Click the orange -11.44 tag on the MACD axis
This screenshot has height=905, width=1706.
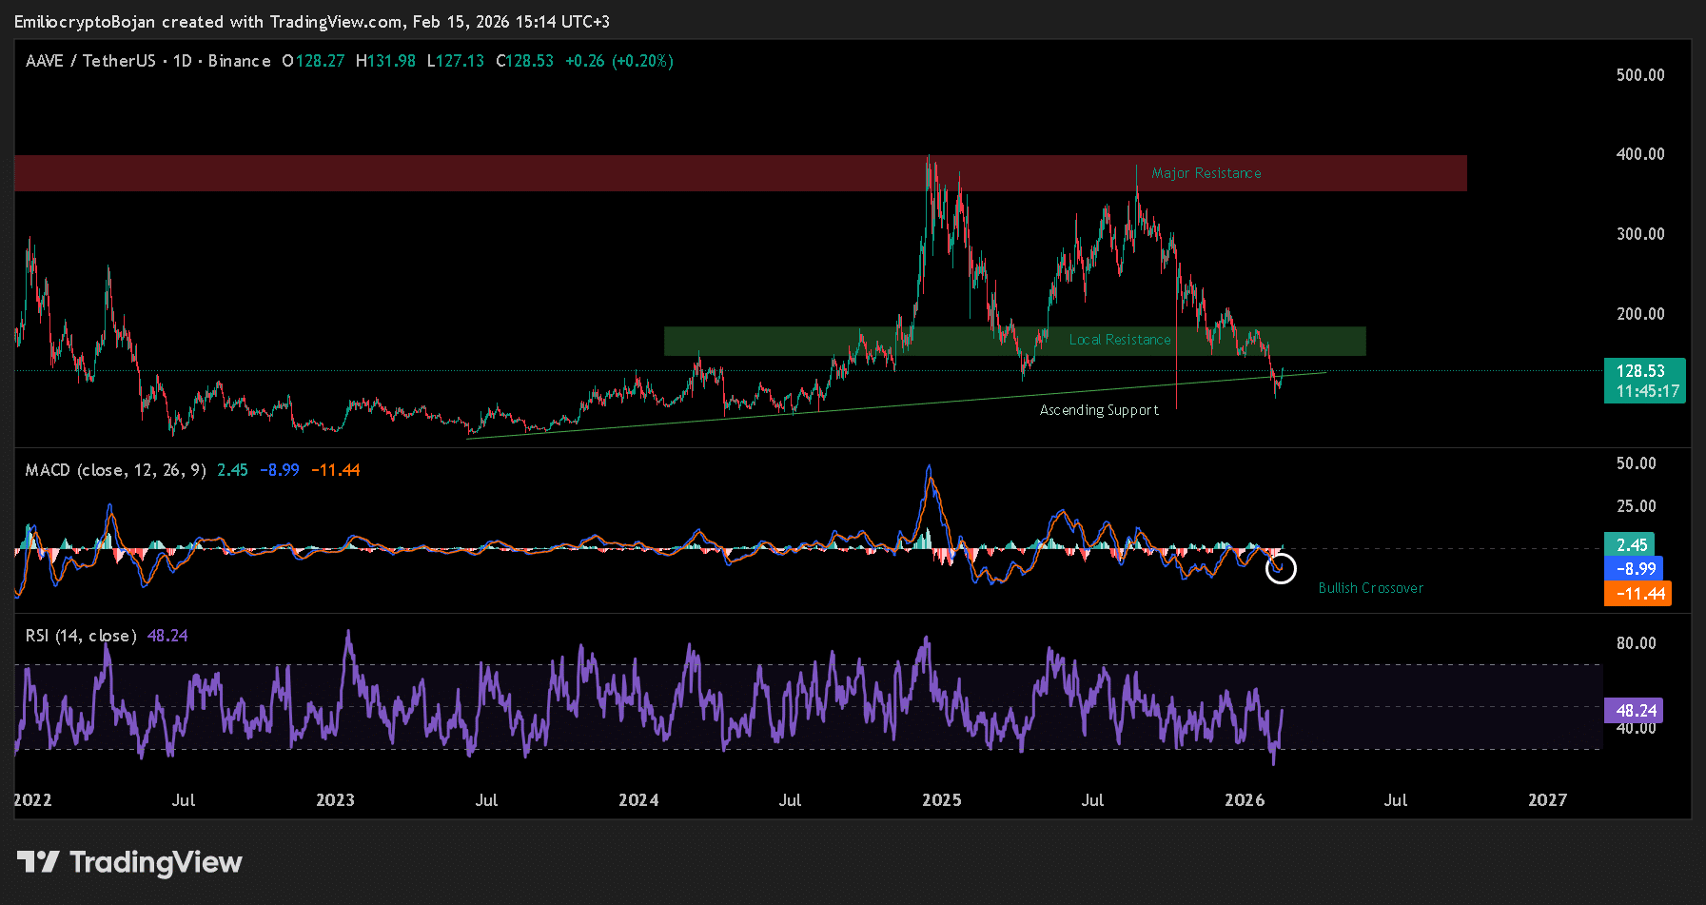pos(1638,594)
